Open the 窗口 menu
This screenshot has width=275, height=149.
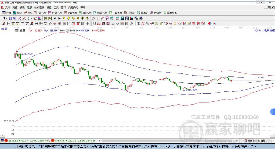(x=63, y=7)
